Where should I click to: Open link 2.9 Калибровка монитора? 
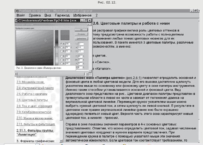coord(34,112)
